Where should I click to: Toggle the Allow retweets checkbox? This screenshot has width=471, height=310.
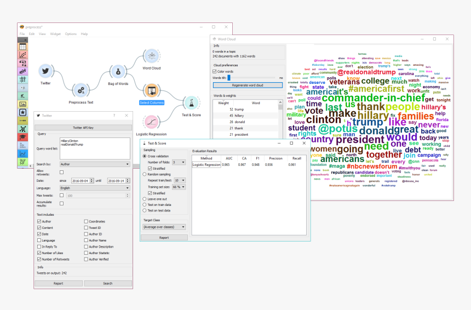pyautogui.click(x=61, y=173)
